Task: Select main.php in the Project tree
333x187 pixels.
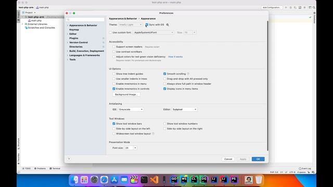Action: [35, 21]
